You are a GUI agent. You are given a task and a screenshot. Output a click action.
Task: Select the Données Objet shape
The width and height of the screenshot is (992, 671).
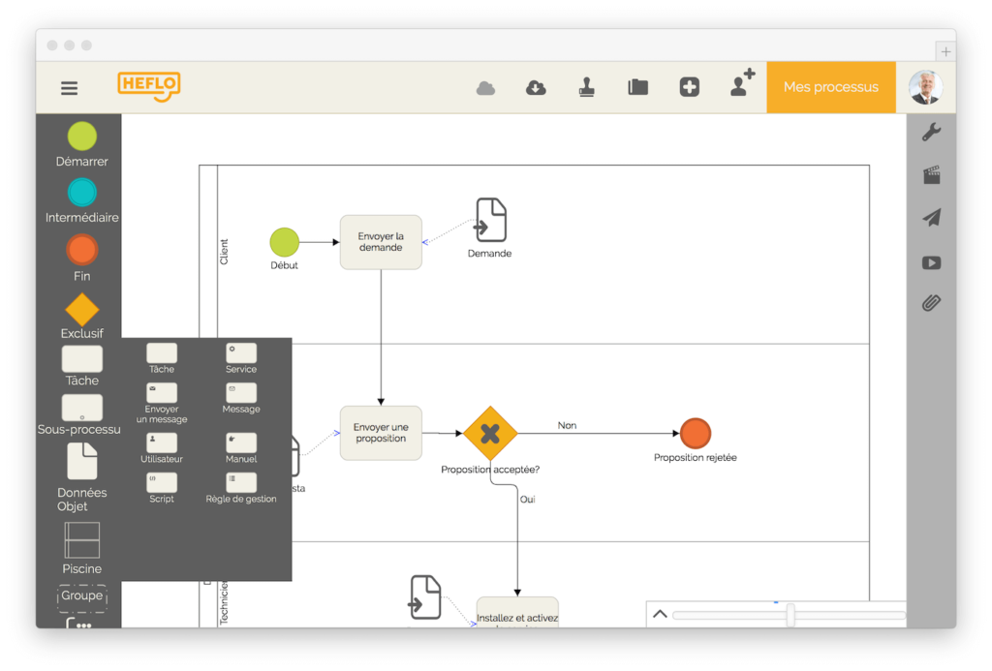pos(82,462)
